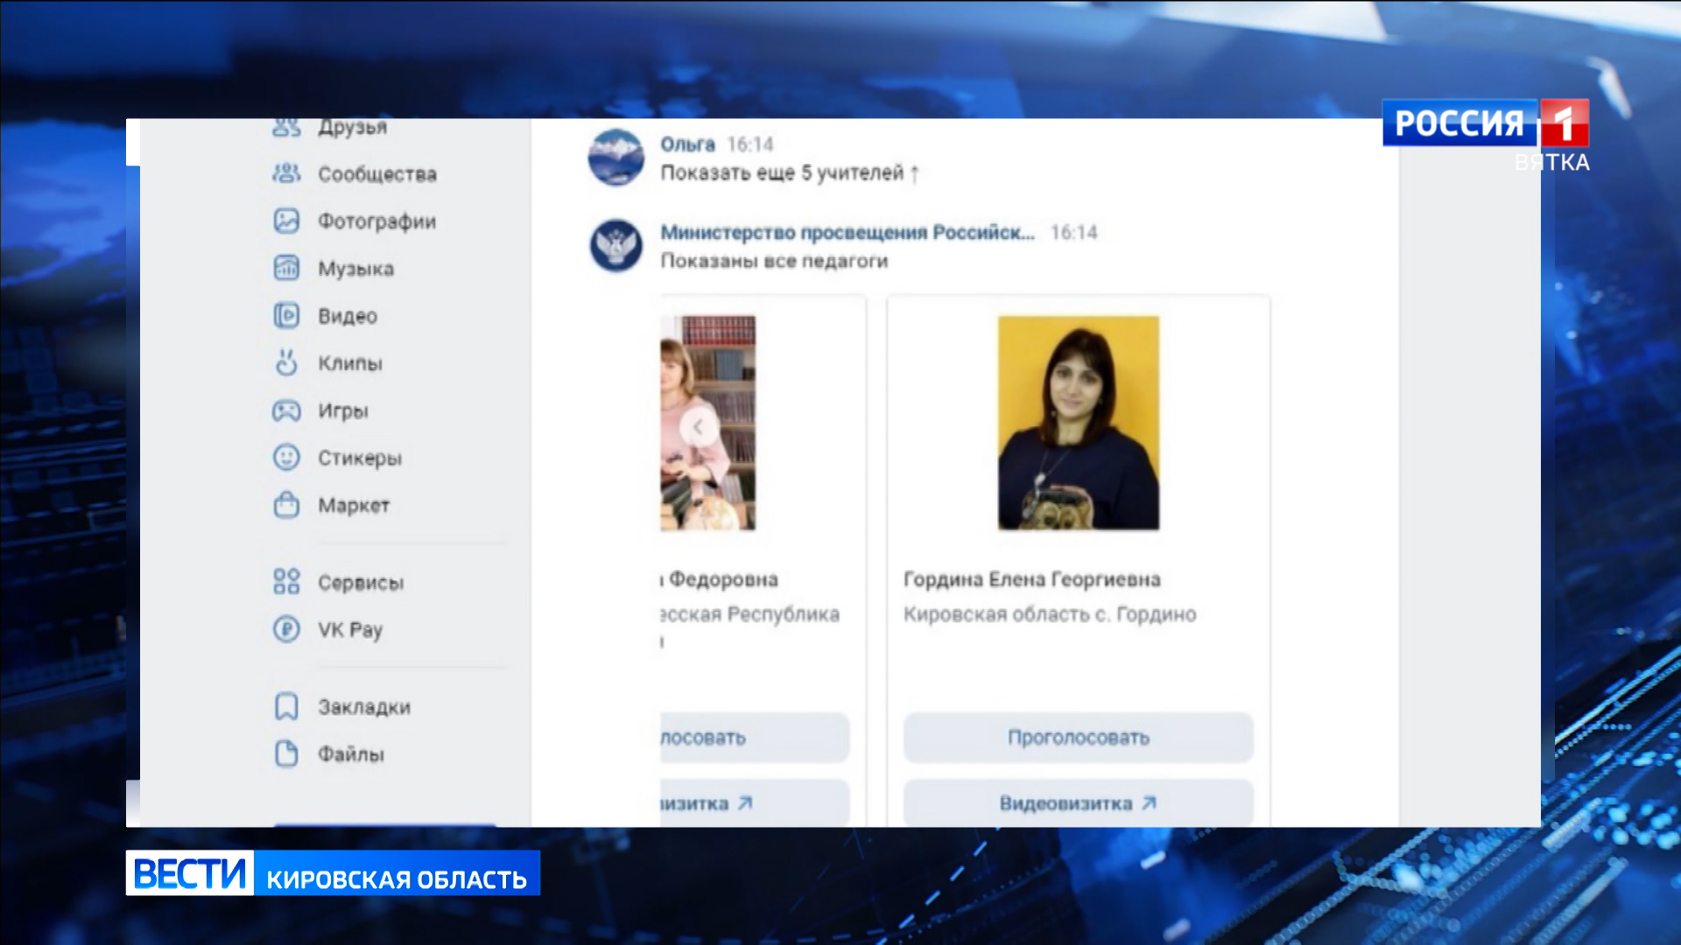Click the Communities (Сообщества) sidebar icon
Viewport: 1681px width, 945px height.
tap(286, 173)
